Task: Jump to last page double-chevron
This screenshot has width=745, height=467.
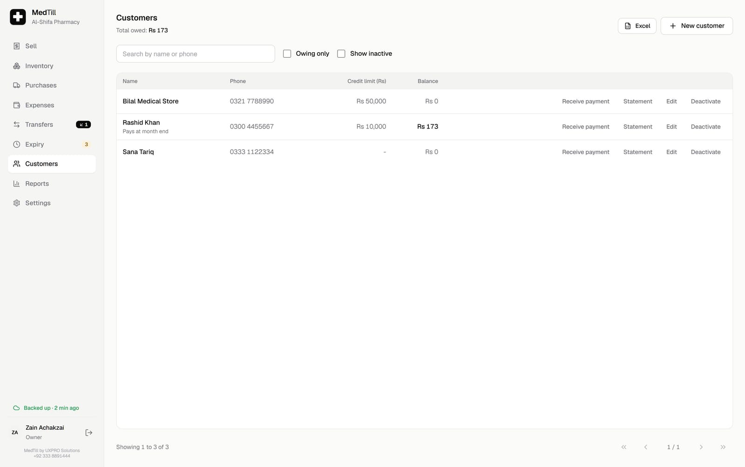Action: click(723, 447)
